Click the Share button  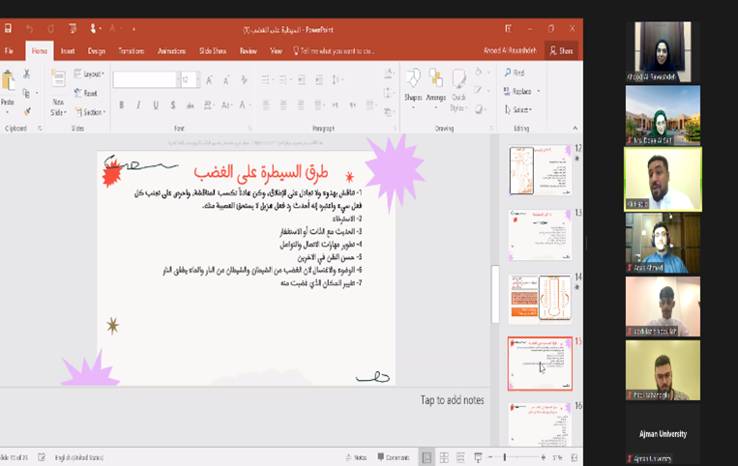(x=561, y=50)
